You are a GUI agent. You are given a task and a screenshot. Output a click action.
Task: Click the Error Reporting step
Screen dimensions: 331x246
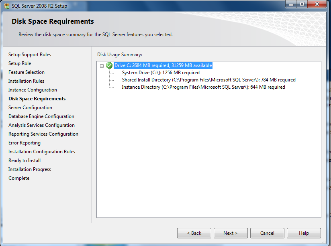point(25,143)
